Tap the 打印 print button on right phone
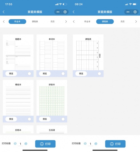Image resolution: width=140 pixels, height=152 pixels. pyautogui.click(x=115, y=144)
